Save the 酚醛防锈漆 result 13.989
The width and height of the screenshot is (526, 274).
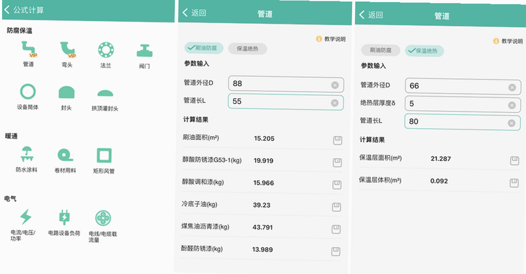(x=336, y=251)
